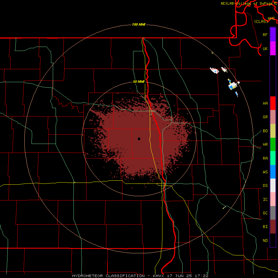Click the HR green legend swatch
This screenshot has height=278, width=278.
click(273, 144)
